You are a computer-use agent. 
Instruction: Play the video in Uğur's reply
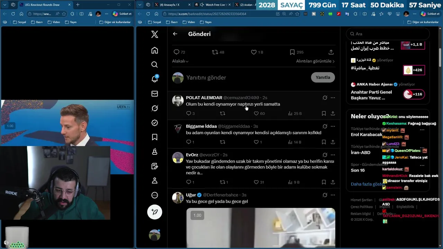261,228
